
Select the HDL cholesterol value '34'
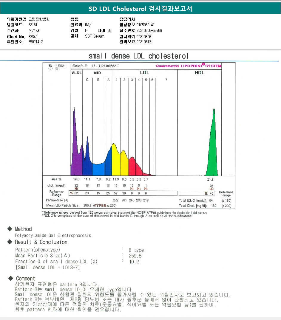tap(211, 186)
